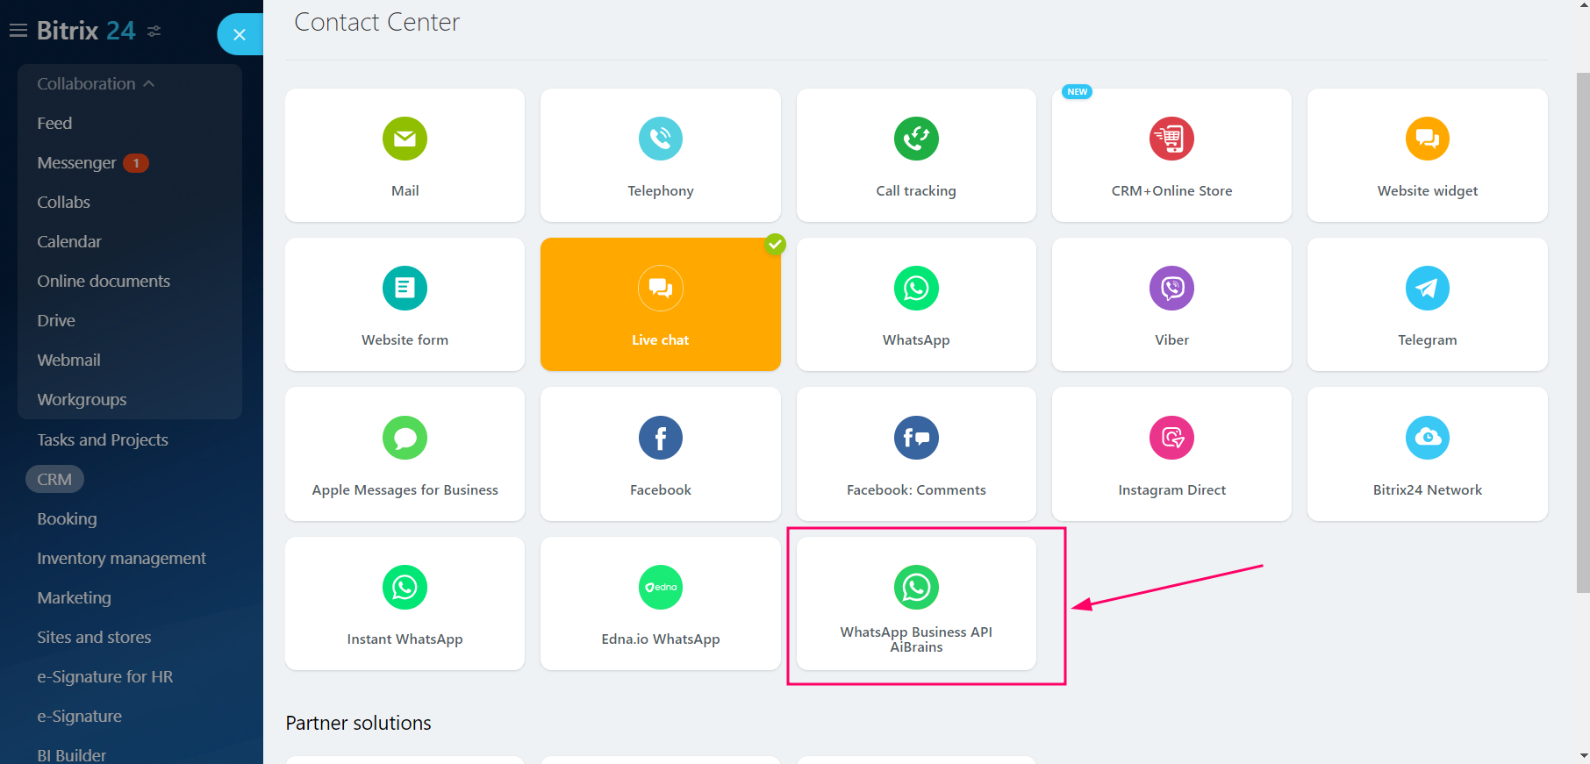Open the CRM+Online Store icon
This screenshot has width=1590, height=764.
pyautogui.click(x=1171, y=139)
